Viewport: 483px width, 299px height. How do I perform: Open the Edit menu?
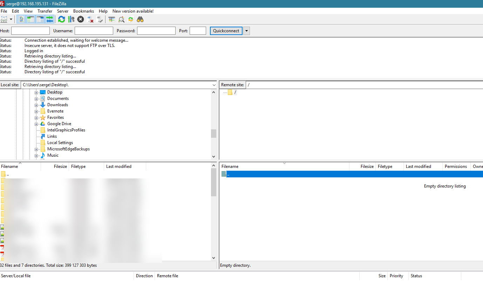pos(15,11)
